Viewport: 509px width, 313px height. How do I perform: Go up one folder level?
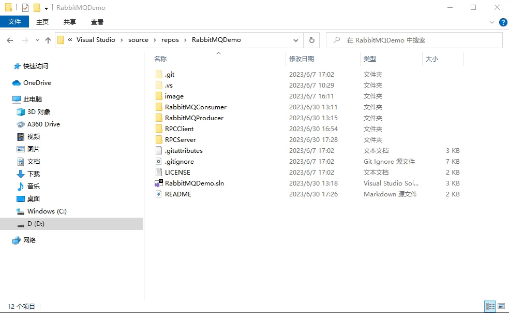(48, 40)
